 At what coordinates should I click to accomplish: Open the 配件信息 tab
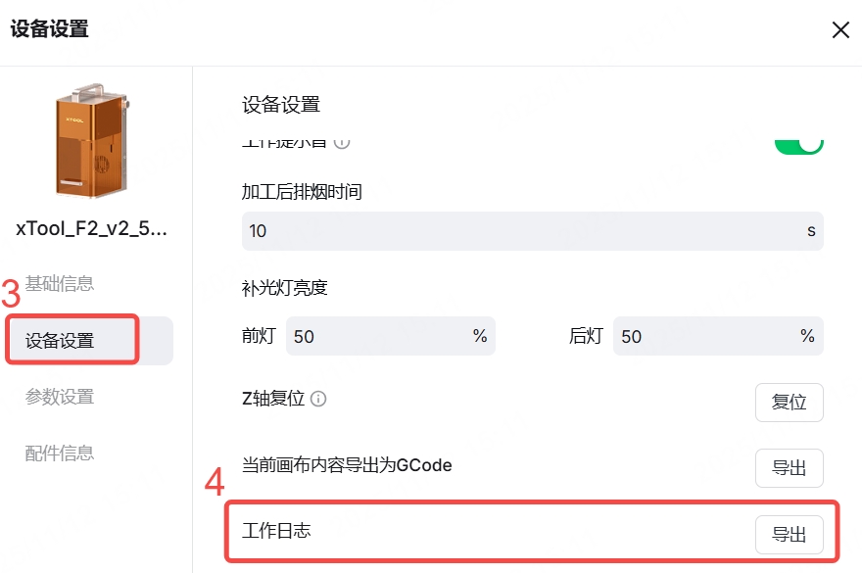click(60, 453)
